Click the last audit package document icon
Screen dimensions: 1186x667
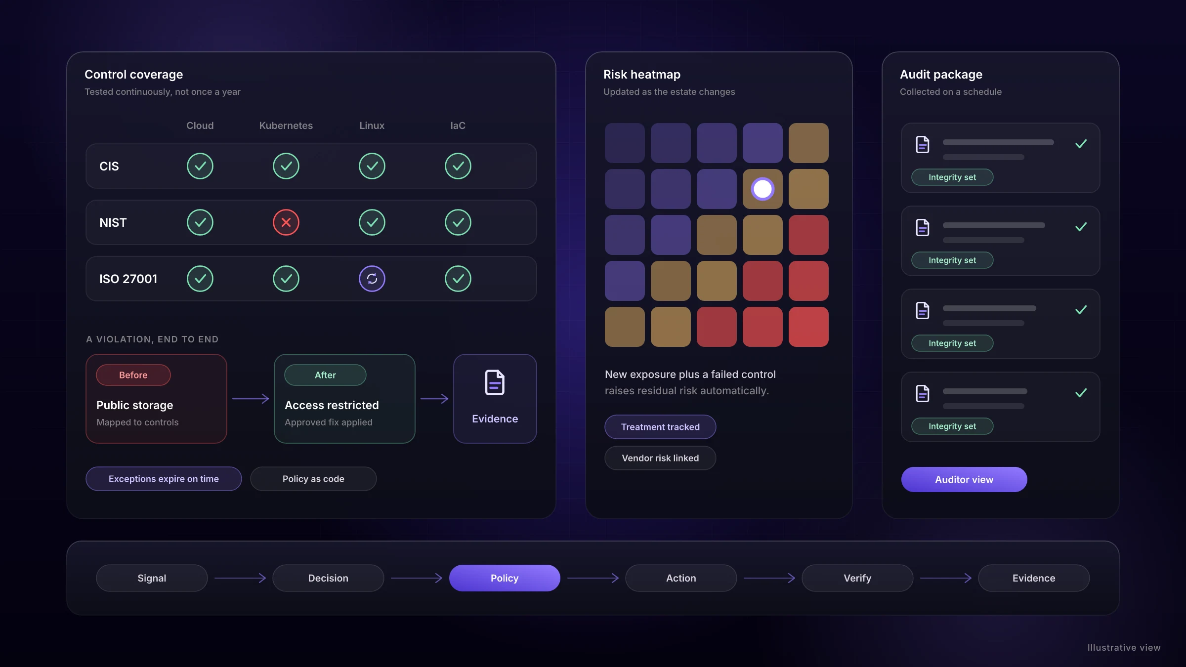(923, 393)
